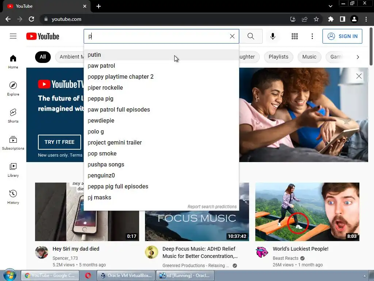Open a new browser tab with plus
This screenshot has width=374, height=281.
99,7
